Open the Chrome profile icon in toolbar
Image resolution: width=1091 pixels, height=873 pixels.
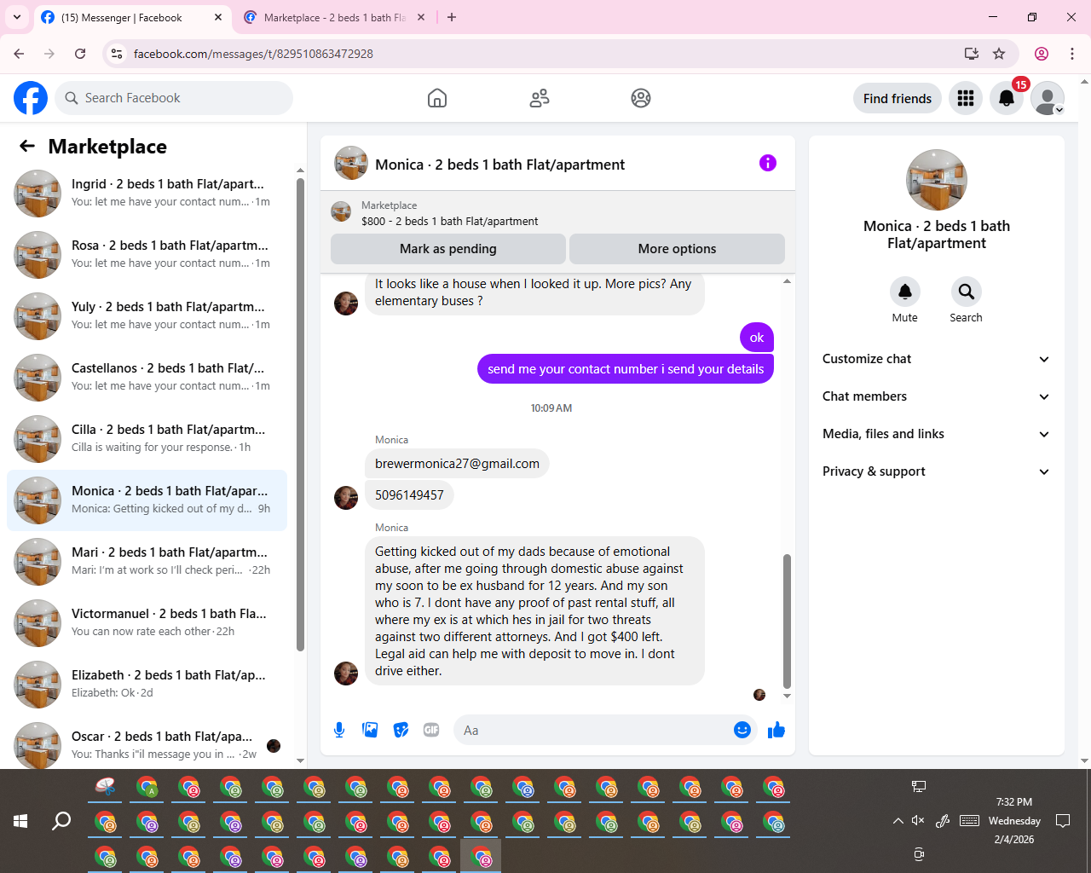[1042, 54]
